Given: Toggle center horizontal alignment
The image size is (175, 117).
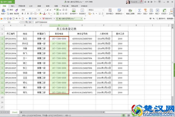Looking at the screenshot, I should point(57,14).
